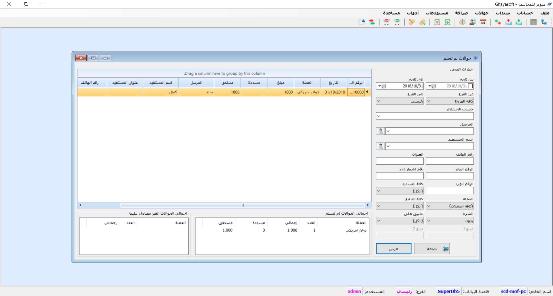Expand the تطبيق على dropdown
The height and width of the screenshot is (296, 553).
click(379, 221)
